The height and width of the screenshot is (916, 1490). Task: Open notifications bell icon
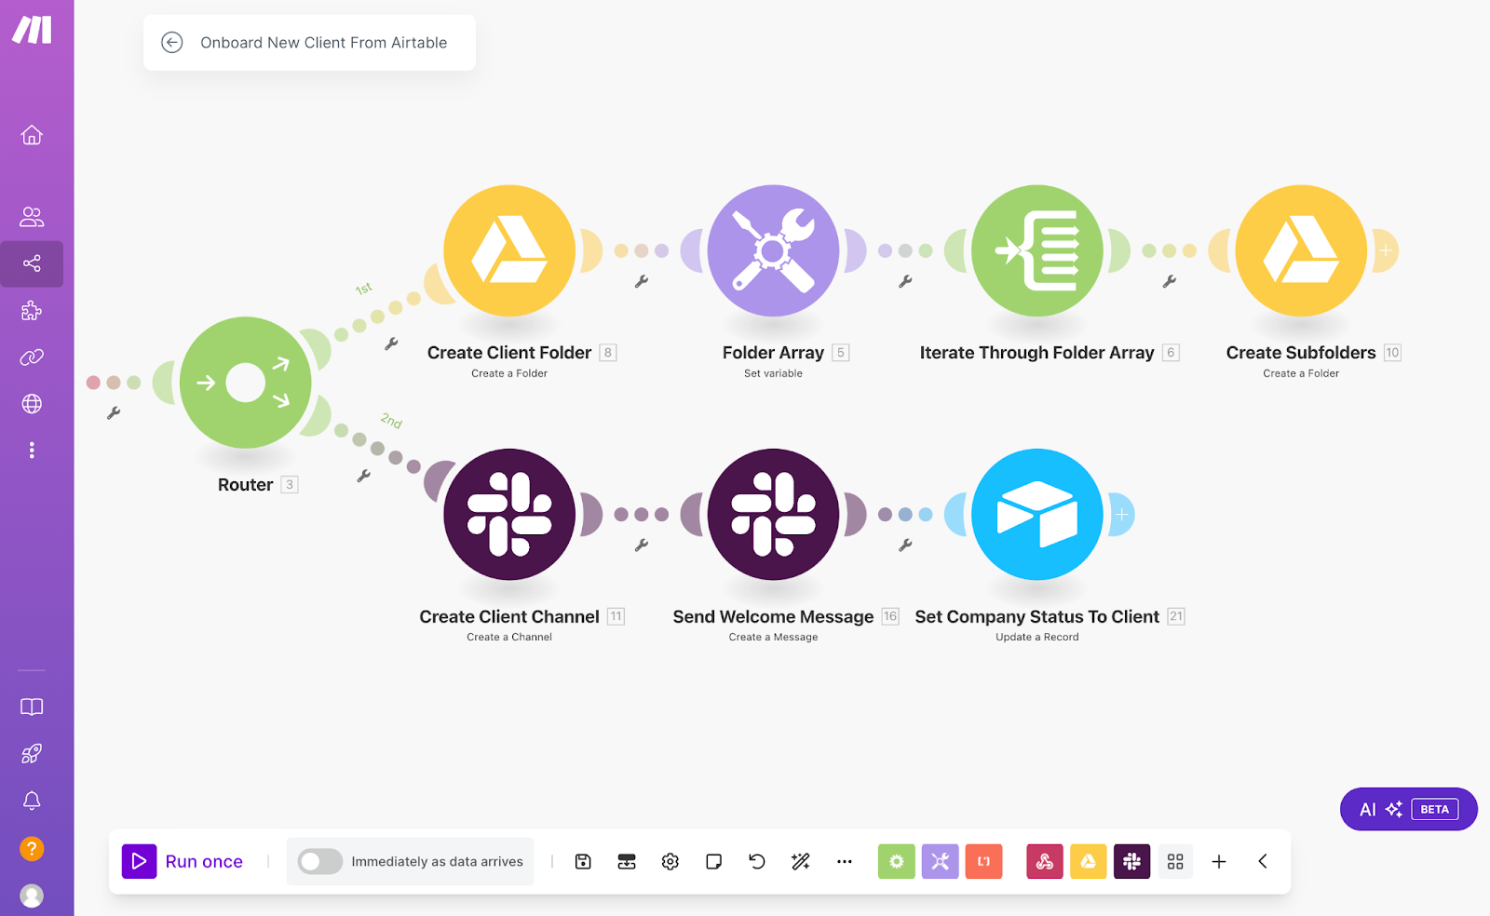tap(32, 801)
